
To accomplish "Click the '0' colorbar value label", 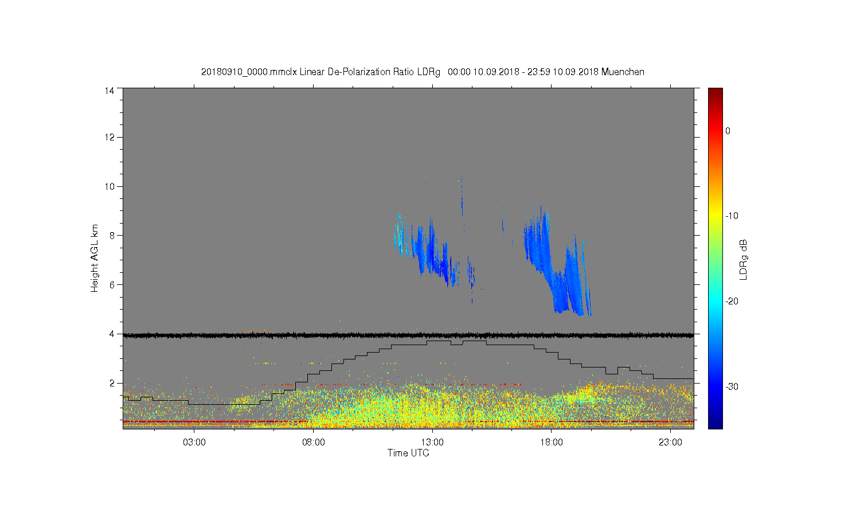I will (x=728, y=131).
